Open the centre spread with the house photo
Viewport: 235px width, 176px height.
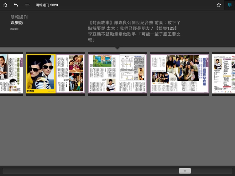[118, 74]
